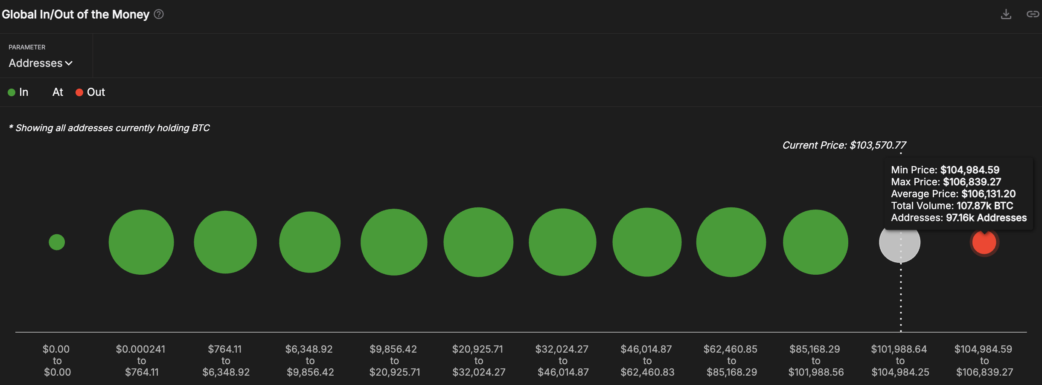Select the green bubble for $46,014.87 to $62,460.83
1042x385 pixels.
click(x=647, y=242)
